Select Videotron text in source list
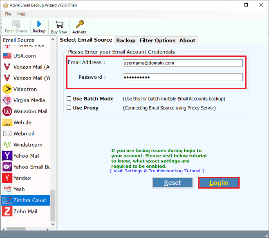Screen dimensions: 269x238 [25, 89]
